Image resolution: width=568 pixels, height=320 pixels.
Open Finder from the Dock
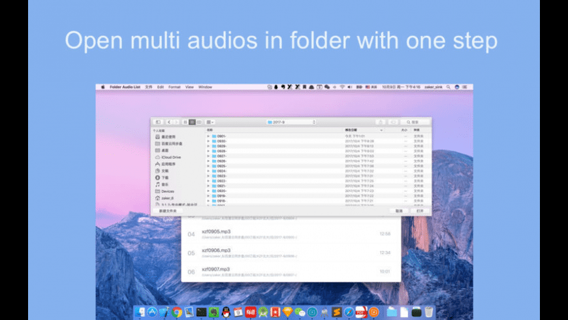pos(140,312)
